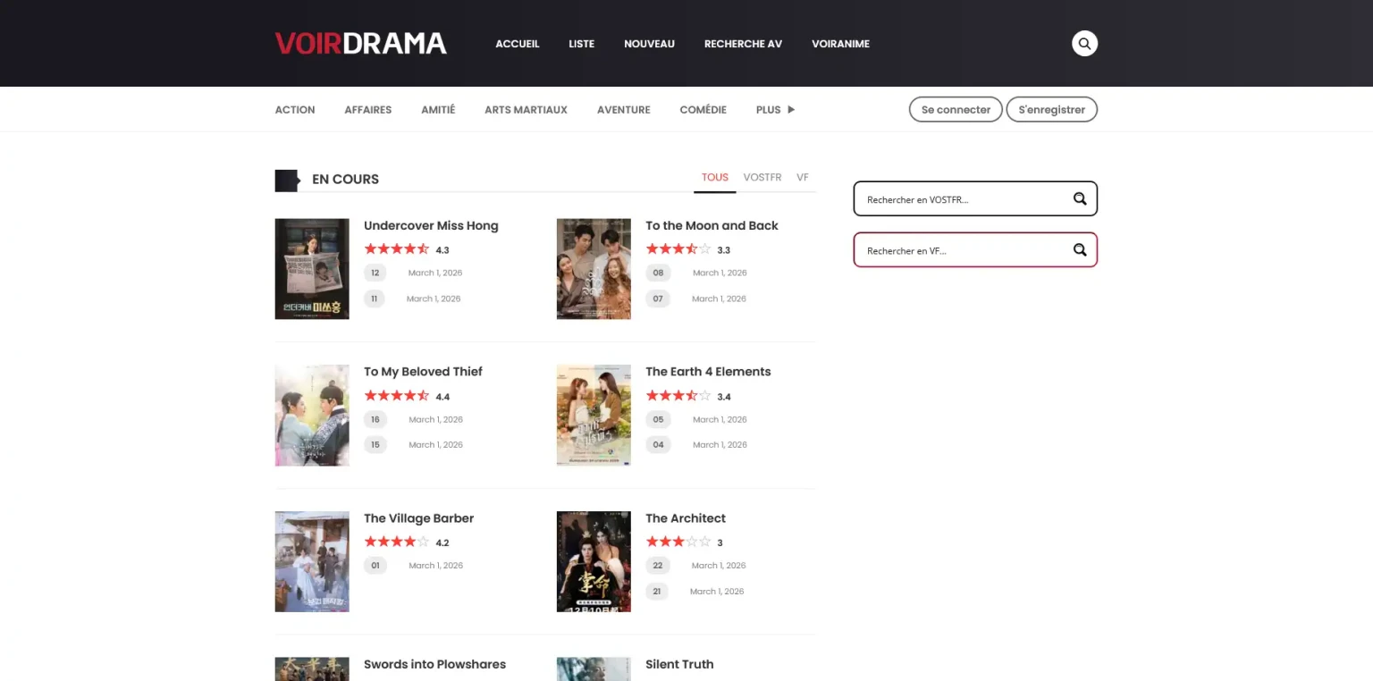Viewport: 1373px width, 681px height.
Task: Open RECHERCHE AV advanced search
Action: [743, 44]
